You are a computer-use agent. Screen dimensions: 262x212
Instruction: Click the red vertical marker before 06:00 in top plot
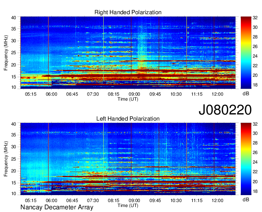pos(48,51)
